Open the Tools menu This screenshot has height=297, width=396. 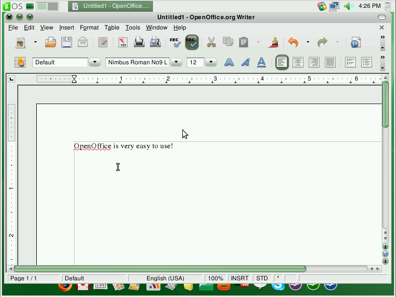133,27
